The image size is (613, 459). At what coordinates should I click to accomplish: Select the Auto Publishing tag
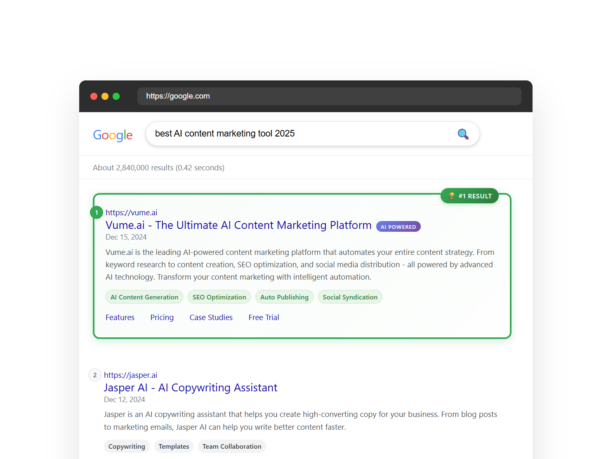coord(284,297)
